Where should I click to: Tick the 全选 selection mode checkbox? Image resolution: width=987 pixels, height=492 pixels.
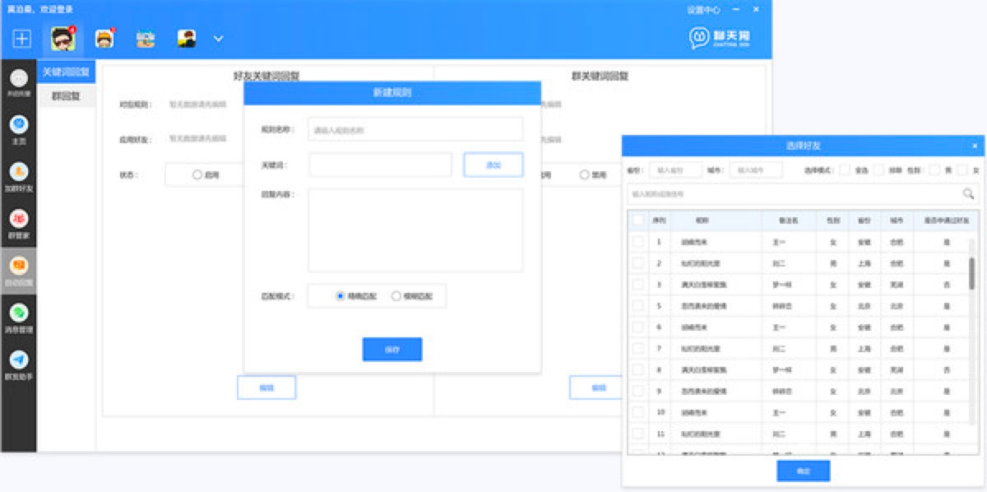click(x=845, y=169)
